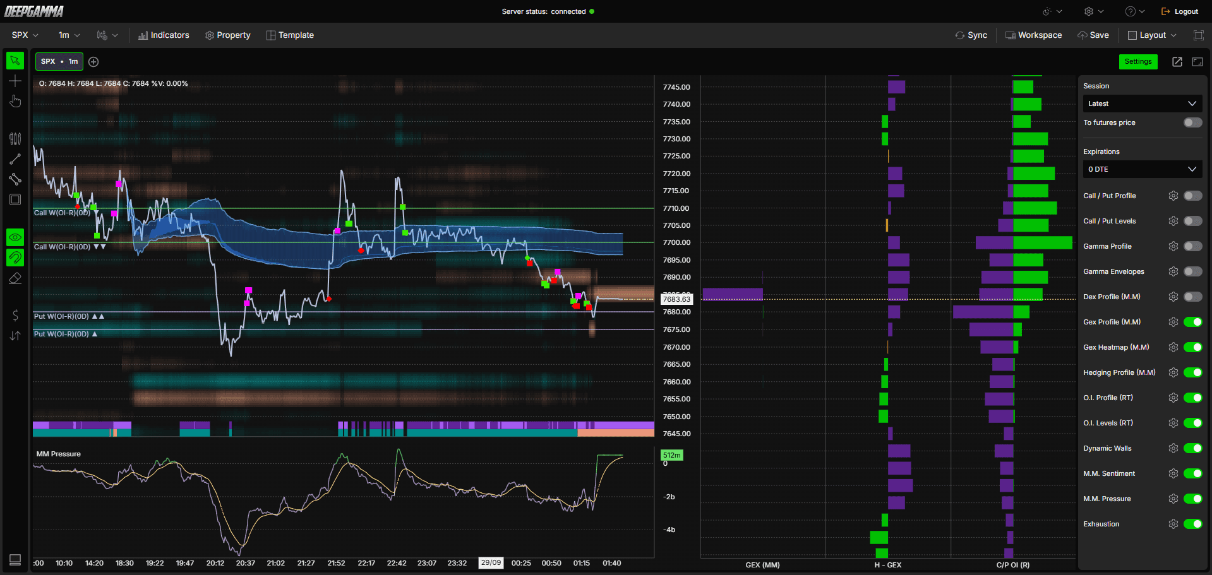Turn on Call / Put Profile
The width and height of the screenshot is (1212, 575).
[1193, 196]
